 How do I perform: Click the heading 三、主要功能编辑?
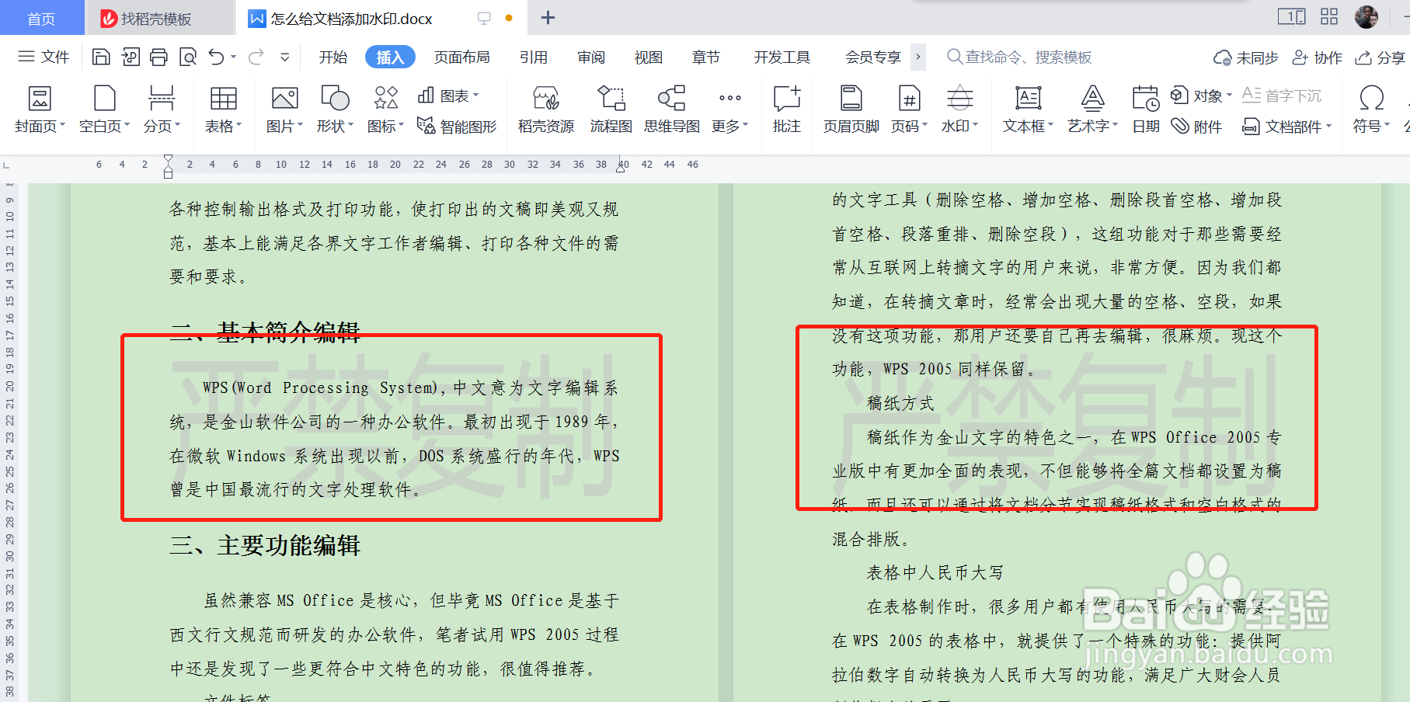click(x=265, y=545)
